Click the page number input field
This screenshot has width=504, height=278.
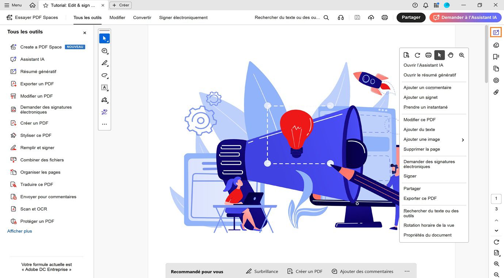click(x=496, y=199)
